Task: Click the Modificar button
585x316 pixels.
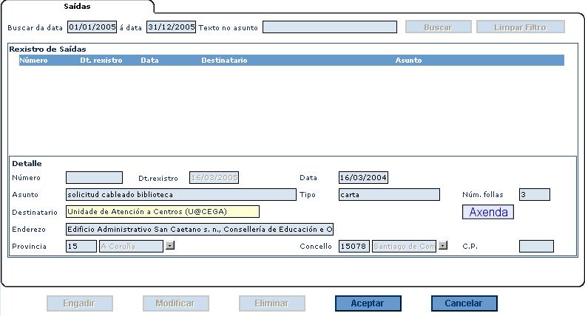Action: tap(175, 303)
